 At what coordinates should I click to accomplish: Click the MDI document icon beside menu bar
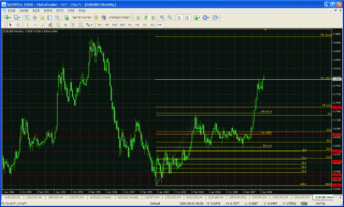tap(4, 10)
